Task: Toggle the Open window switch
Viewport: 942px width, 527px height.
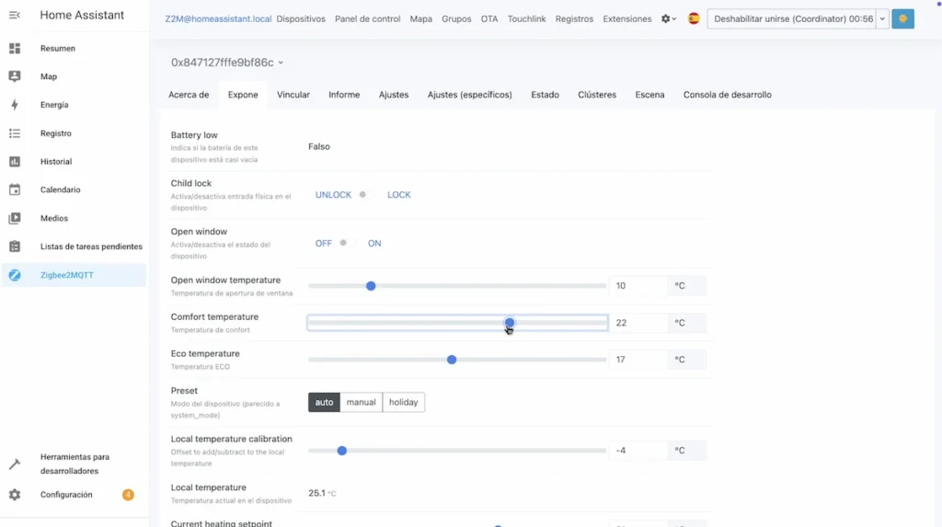Action: 347,244
